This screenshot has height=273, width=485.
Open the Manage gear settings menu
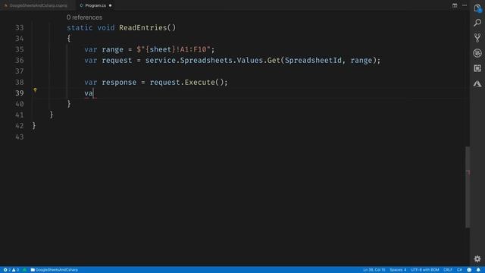pos(477,259)
